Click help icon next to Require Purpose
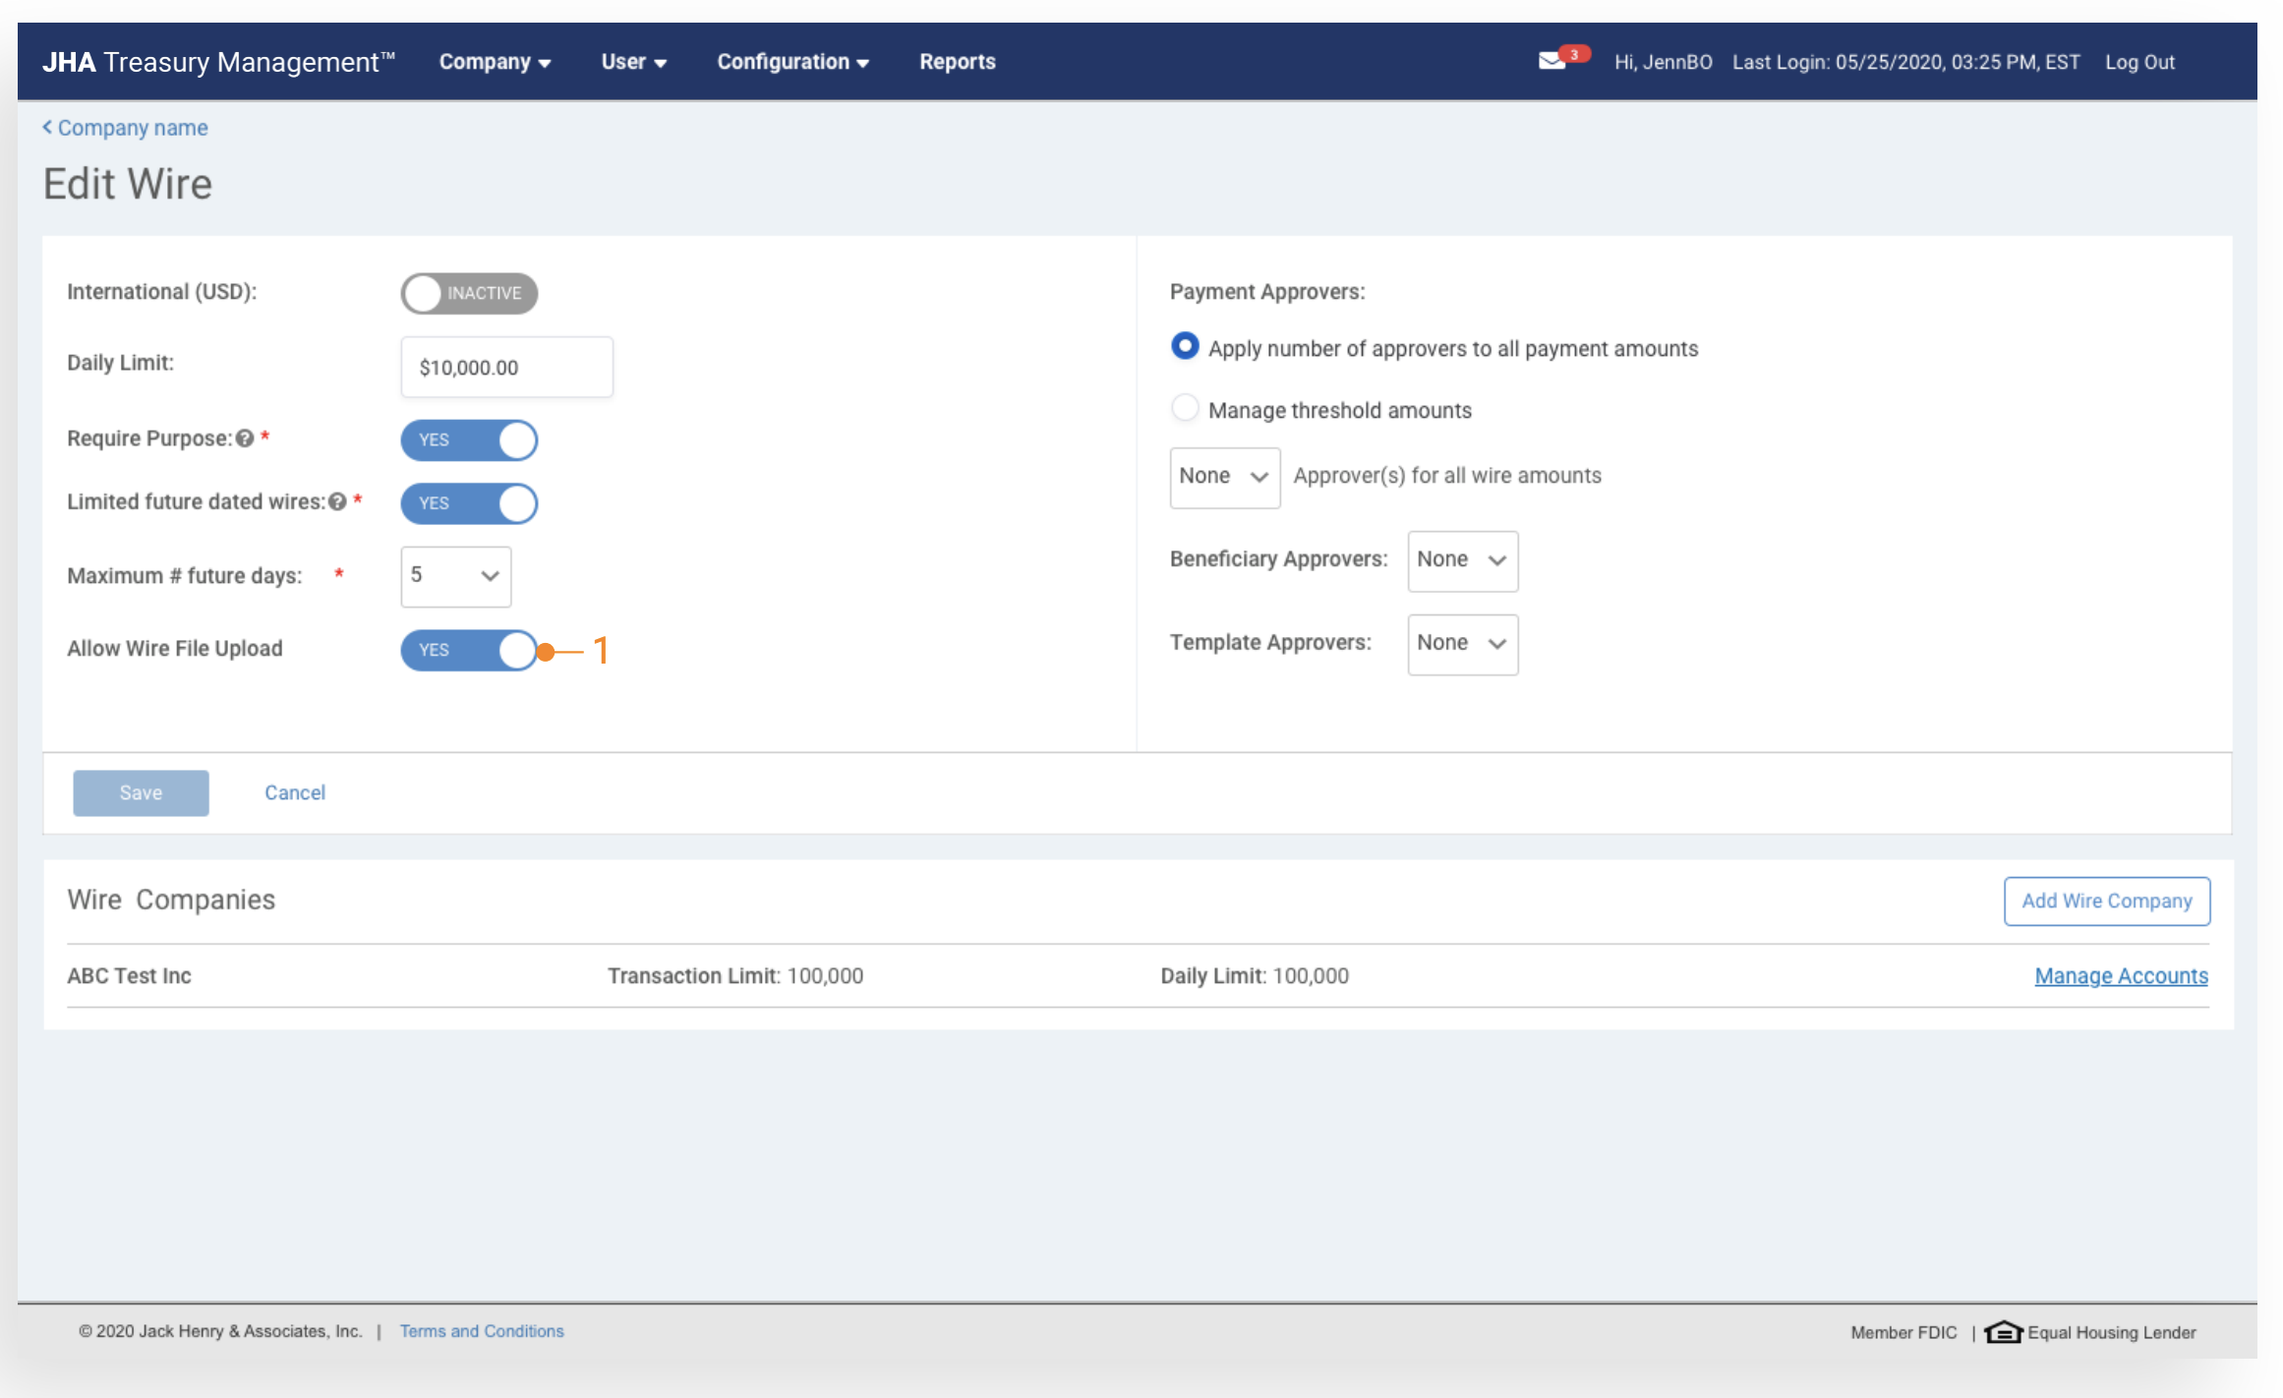 pos(245,438)
